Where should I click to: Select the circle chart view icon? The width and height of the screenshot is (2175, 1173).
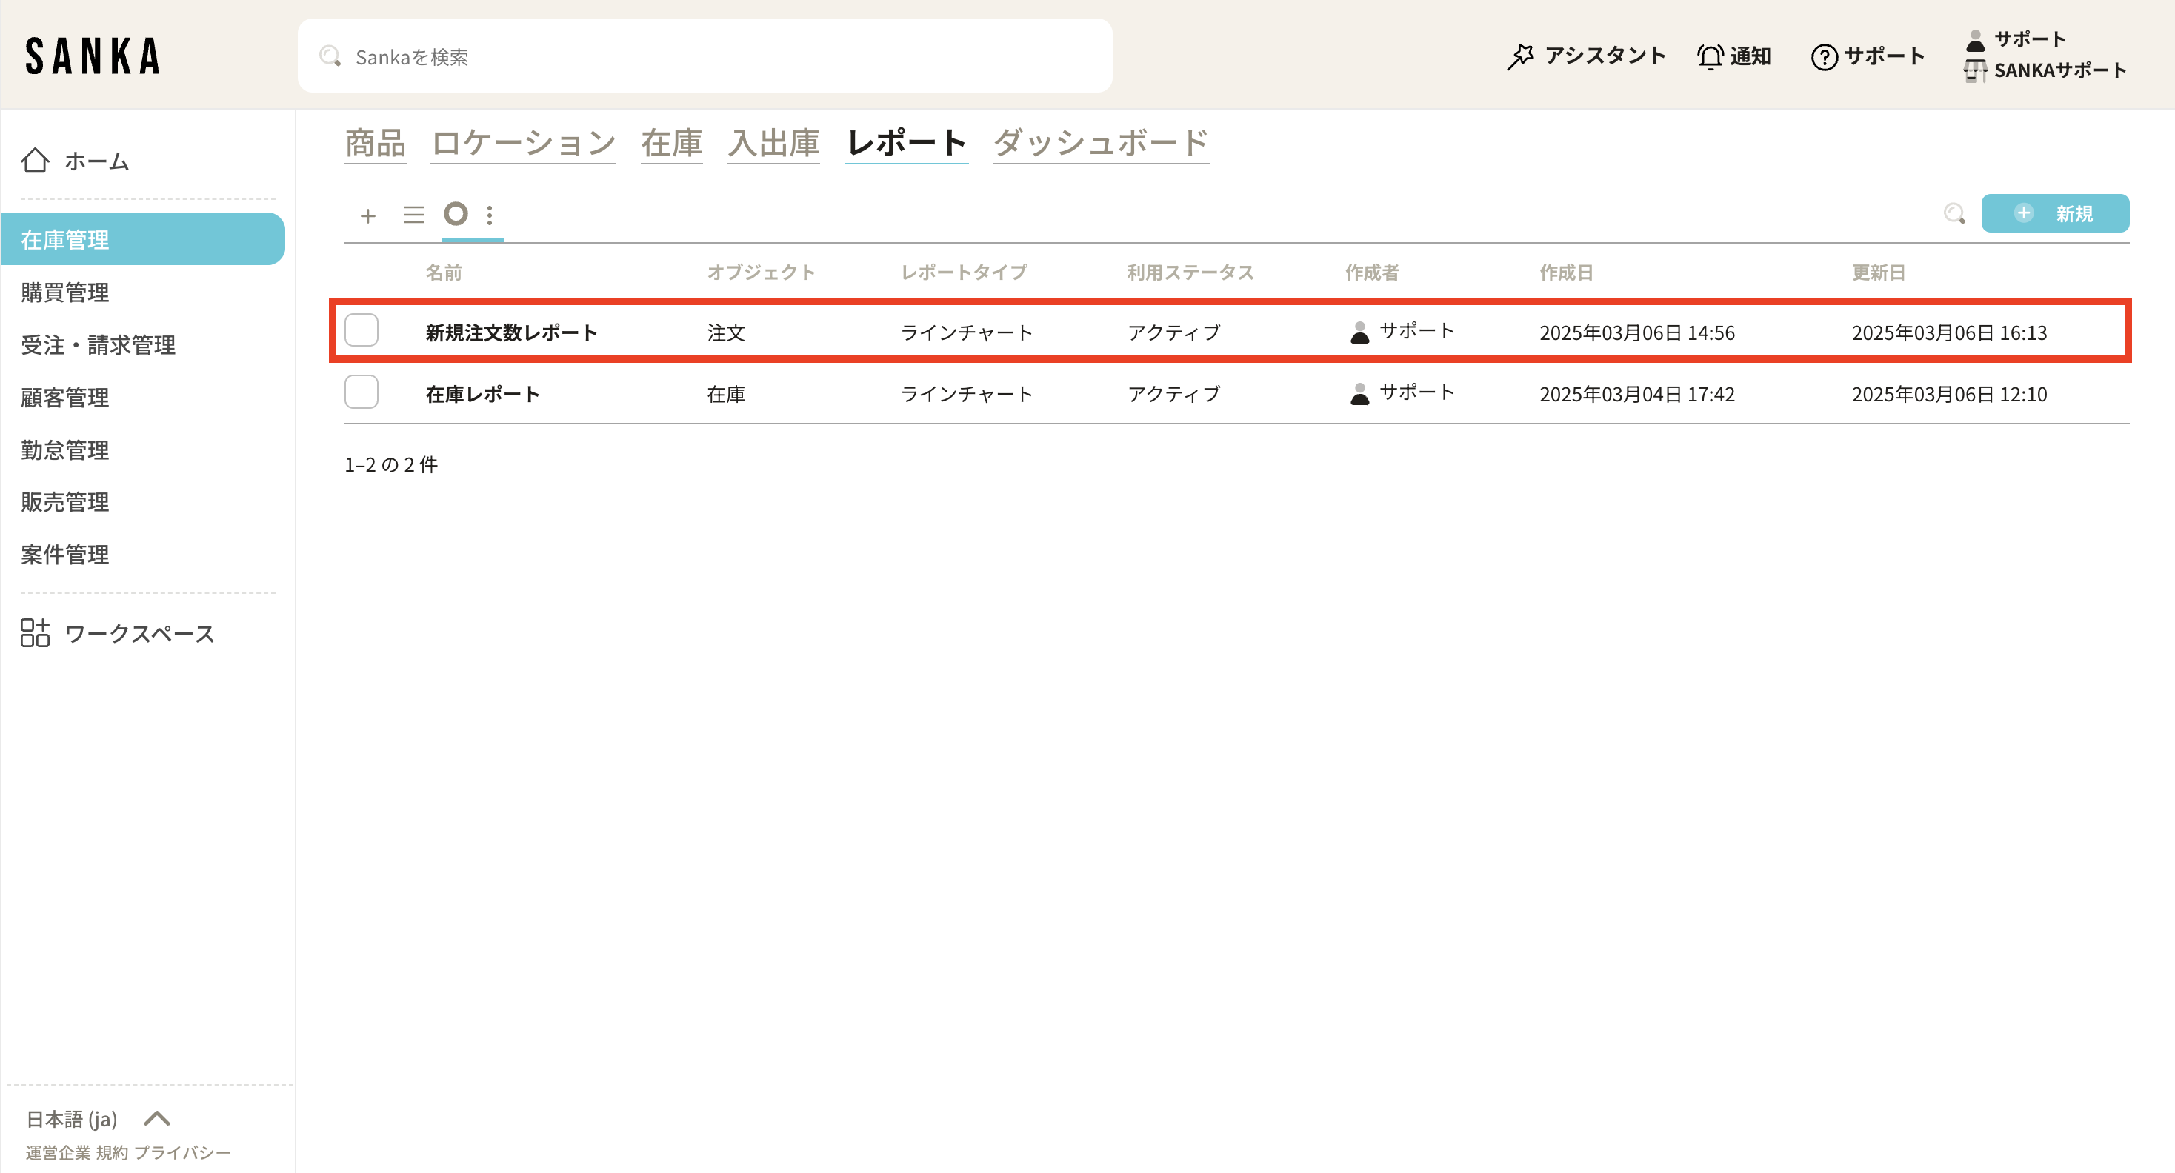pos(456,214)
